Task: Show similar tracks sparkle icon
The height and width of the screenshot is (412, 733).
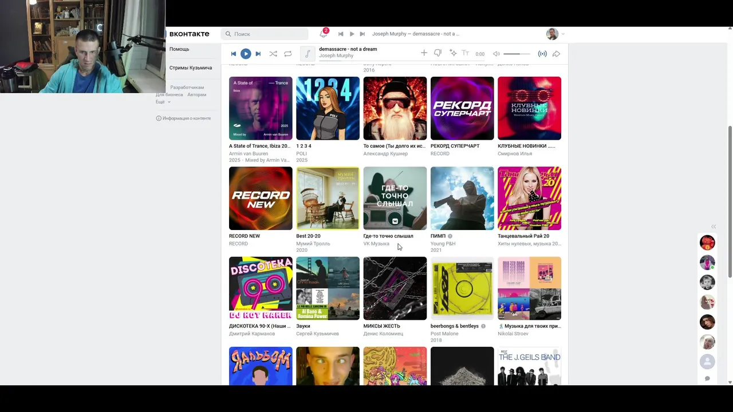Action: tap(453, 53)
